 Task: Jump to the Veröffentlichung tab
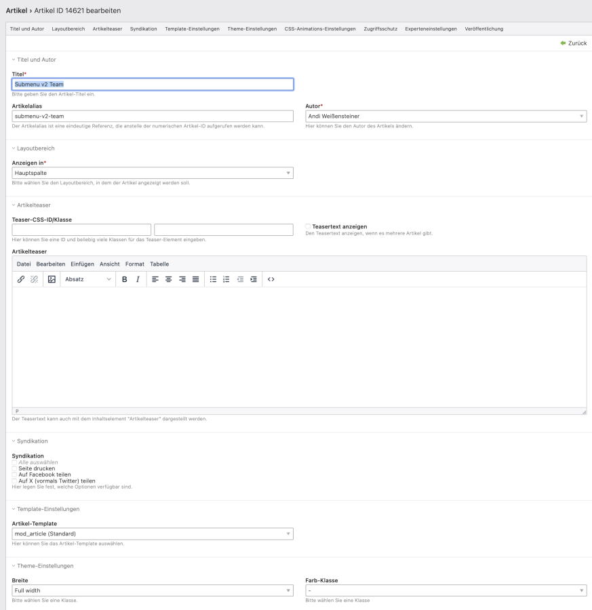(x=484, y=28)
